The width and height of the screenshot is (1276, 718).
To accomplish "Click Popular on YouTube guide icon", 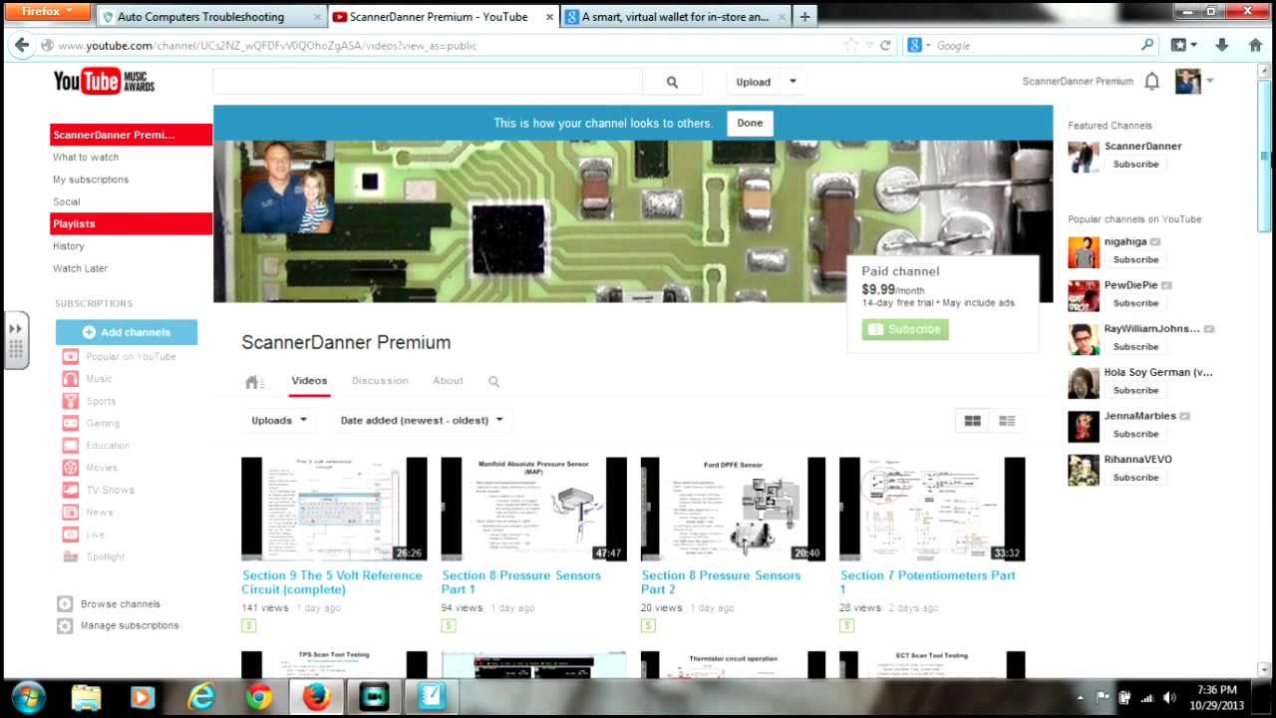I will (70, 356).
